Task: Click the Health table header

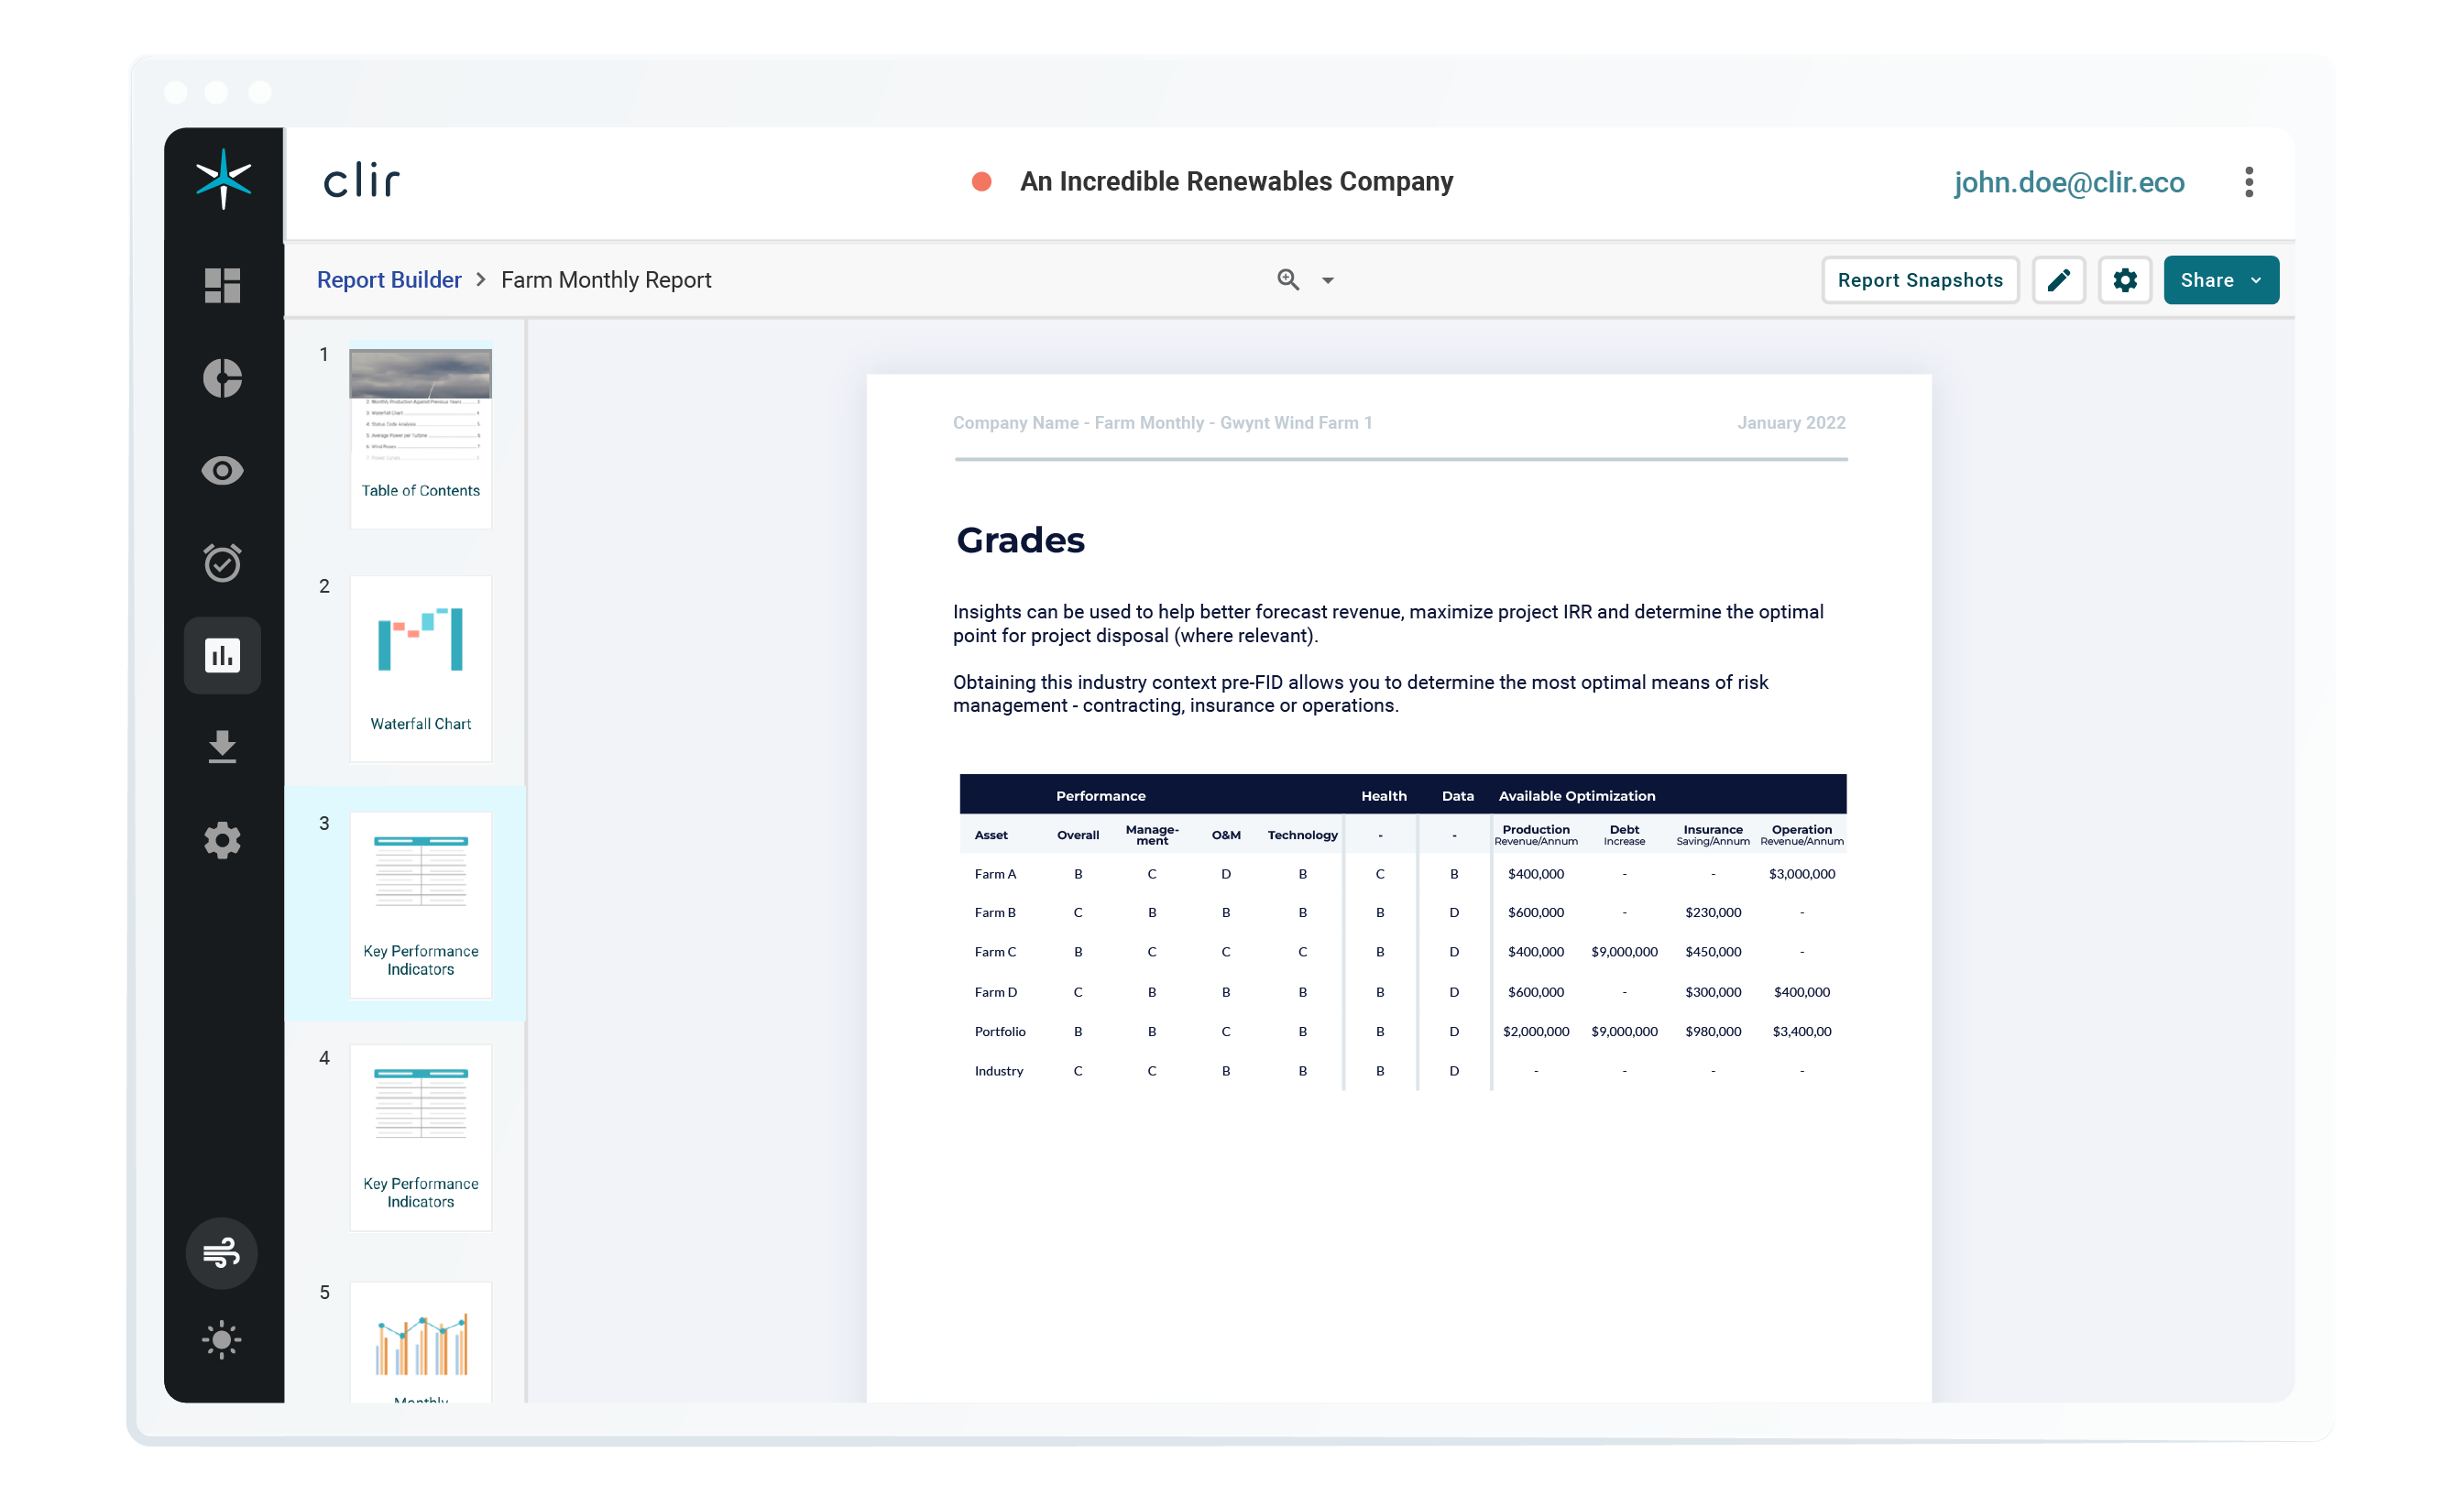Action: coord(1384,796)
